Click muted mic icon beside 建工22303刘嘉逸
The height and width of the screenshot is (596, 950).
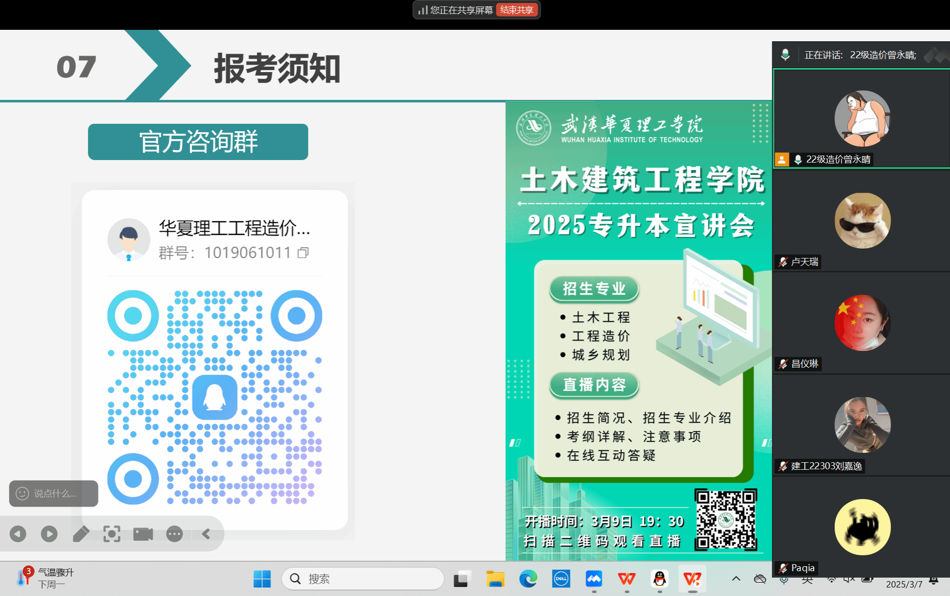pos(783,466)
